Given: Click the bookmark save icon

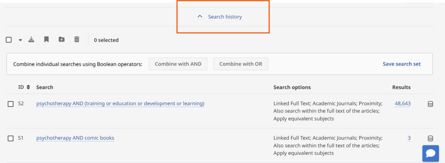Looking at the screenshot, I should point(47,39).
